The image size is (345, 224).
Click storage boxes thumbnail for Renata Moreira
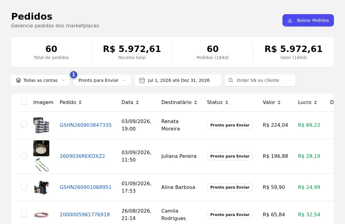pyautogui.click(x=41, y=125)
